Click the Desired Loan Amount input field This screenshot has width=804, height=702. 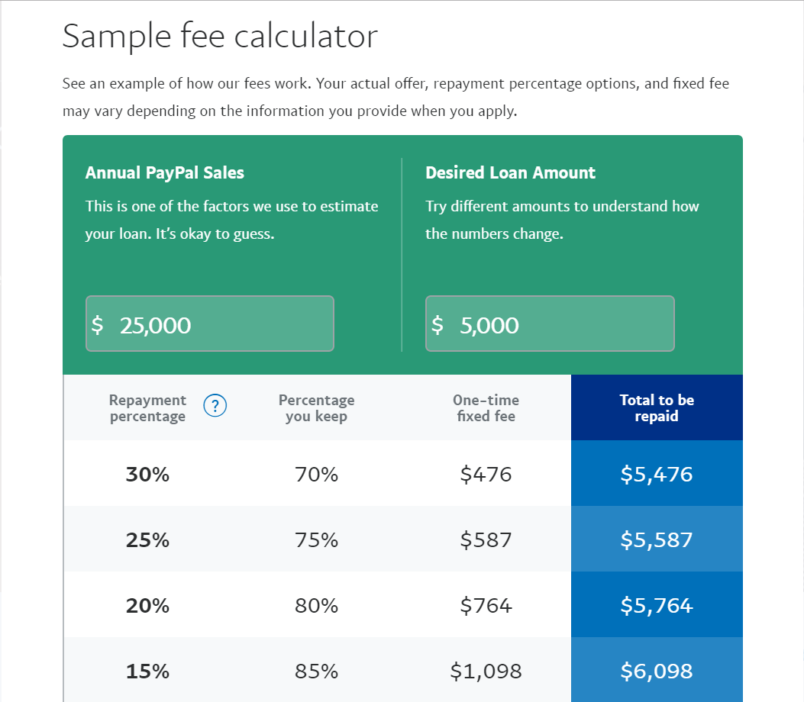click(x=550, y=324)
